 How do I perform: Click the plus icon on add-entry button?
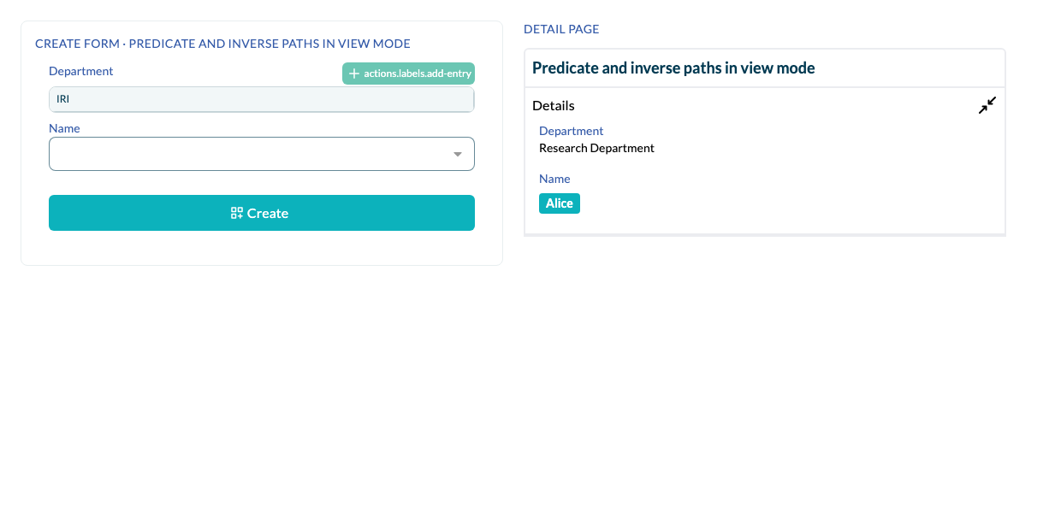[x=354, y=74]
